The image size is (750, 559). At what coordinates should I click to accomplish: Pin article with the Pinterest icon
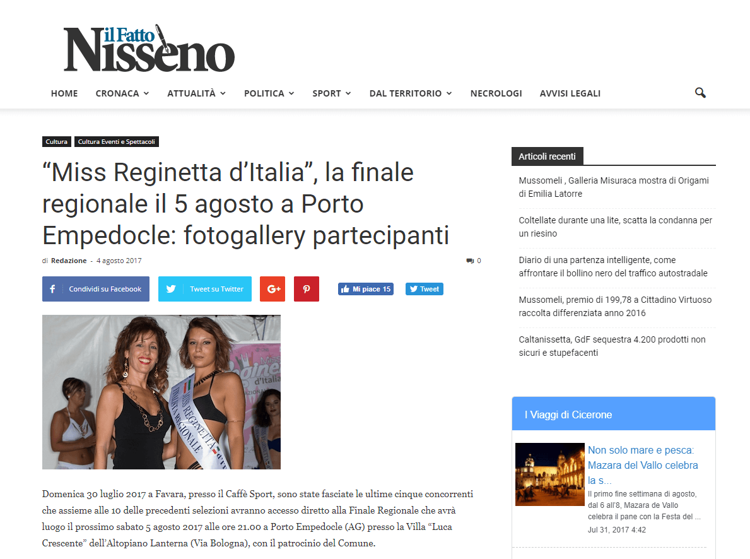click(x=307, y=289)
